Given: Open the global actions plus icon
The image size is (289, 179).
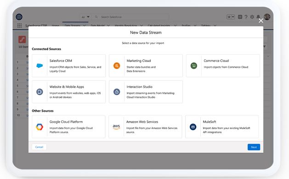Looking at the screenshot, I should click(240, 17).
